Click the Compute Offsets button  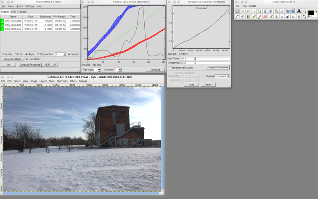12,59
